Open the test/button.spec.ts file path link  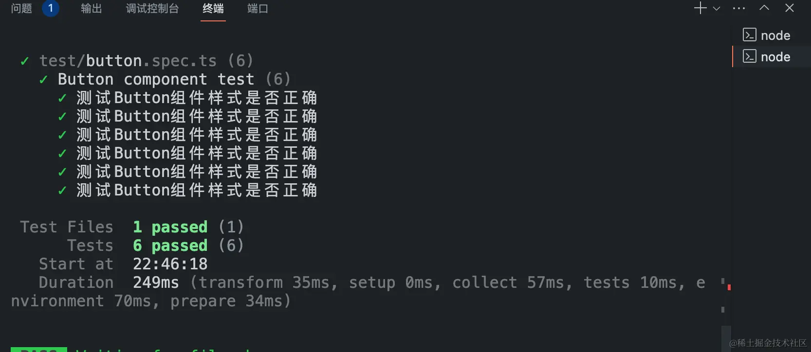(128, 61)
